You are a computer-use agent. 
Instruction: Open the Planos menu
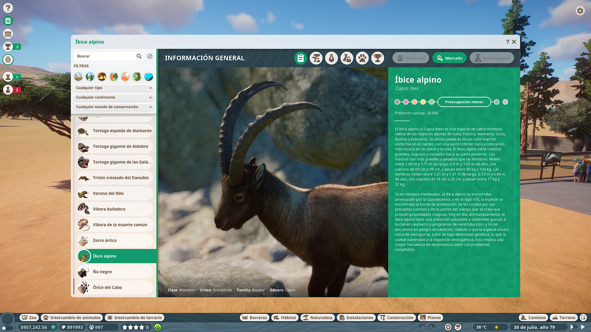click(x=431, y=318)
